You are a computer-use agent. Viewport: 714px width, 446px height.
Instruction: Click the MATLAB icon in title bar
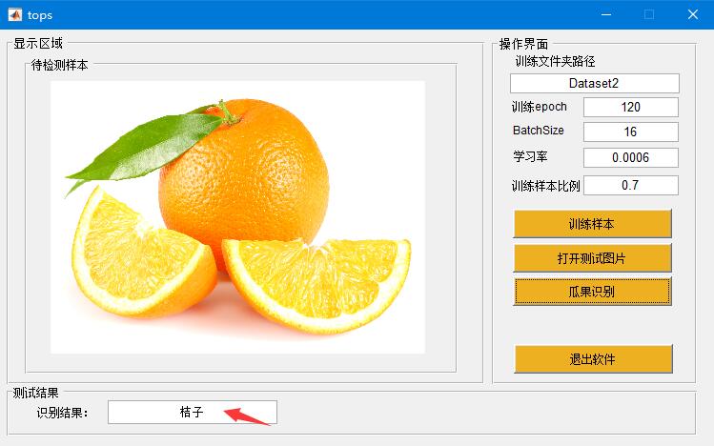point(14,14)
